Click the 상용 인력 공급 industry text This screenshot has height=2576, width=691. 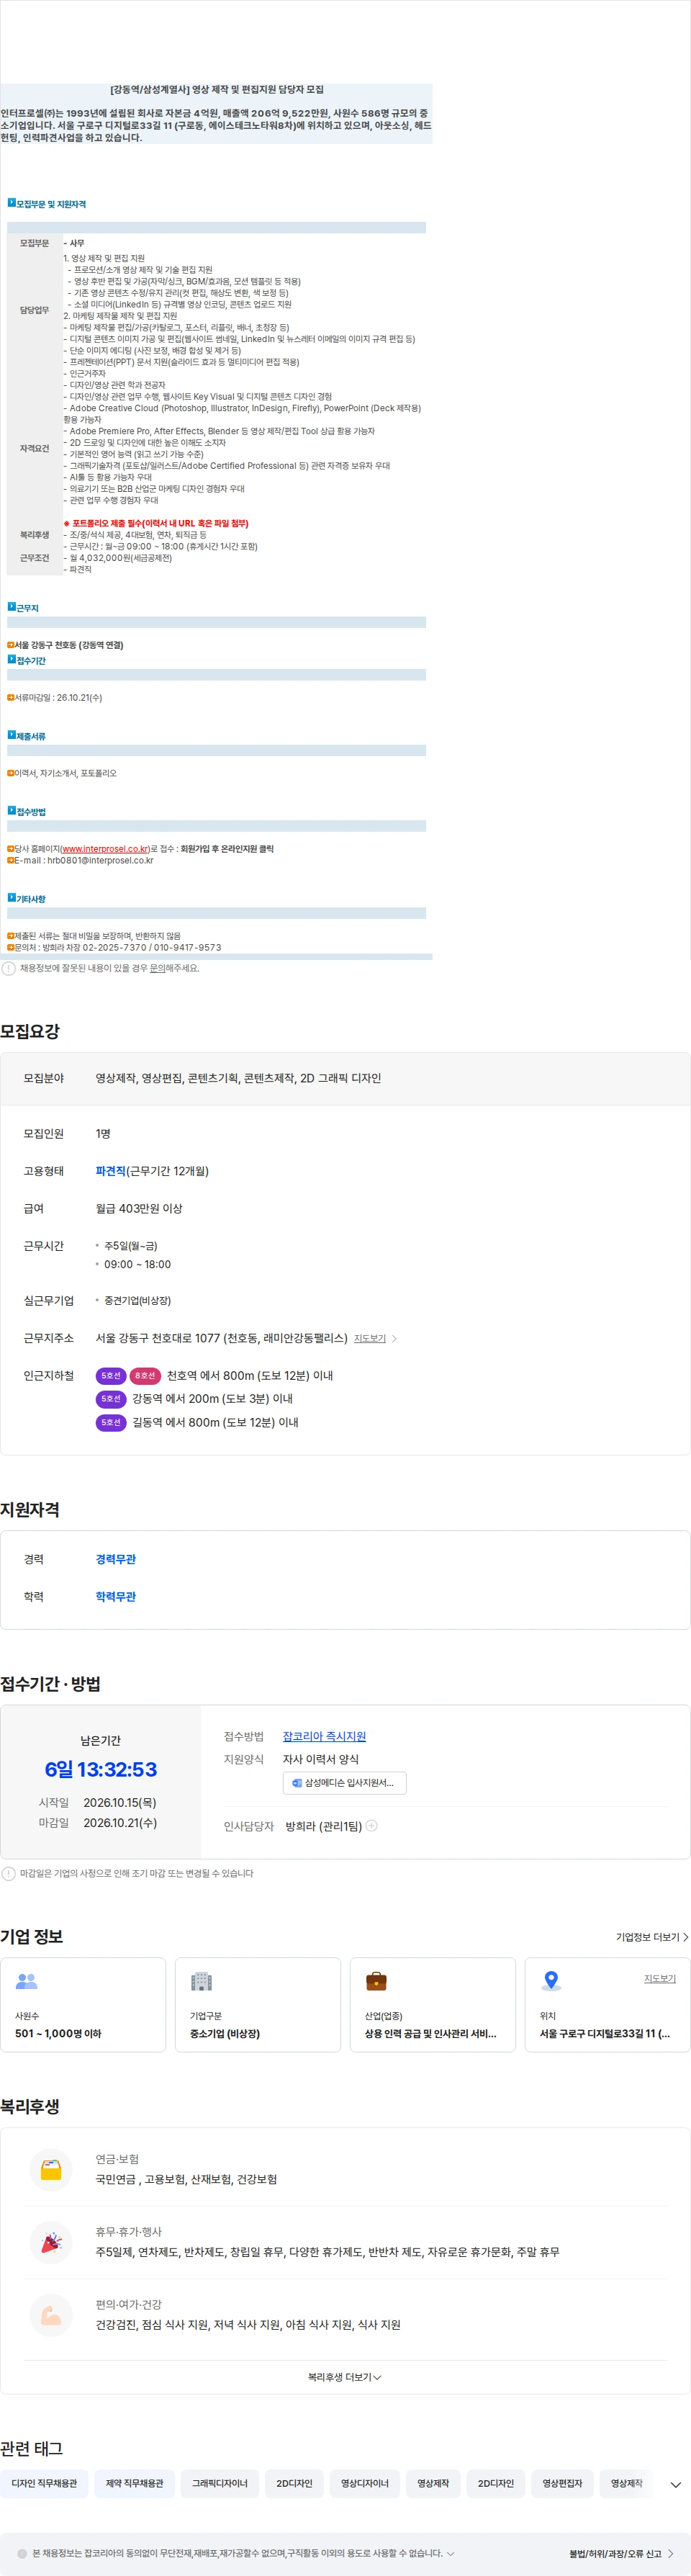coord(430,2033)
